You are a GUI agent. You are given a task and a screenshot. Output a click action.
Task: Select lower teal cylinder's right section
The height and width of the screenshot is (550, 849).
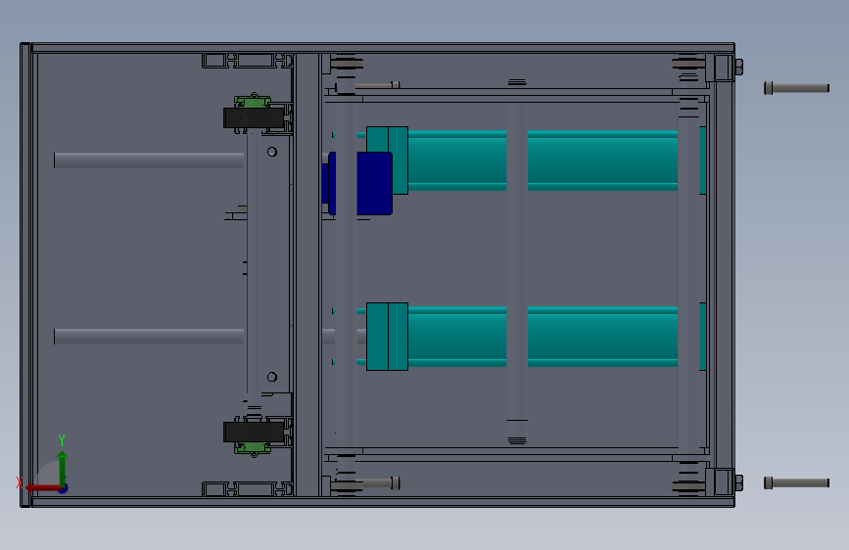602,337
